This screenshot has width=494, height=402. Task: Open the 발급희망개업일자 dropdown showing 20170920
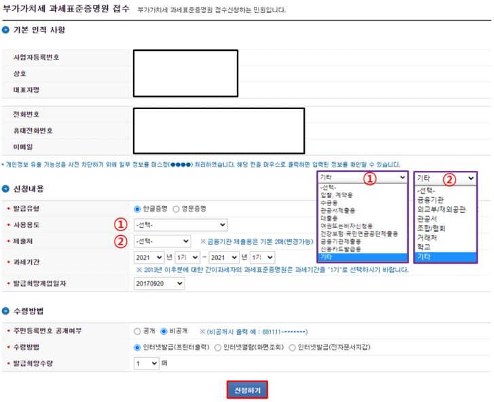(159, 283)
